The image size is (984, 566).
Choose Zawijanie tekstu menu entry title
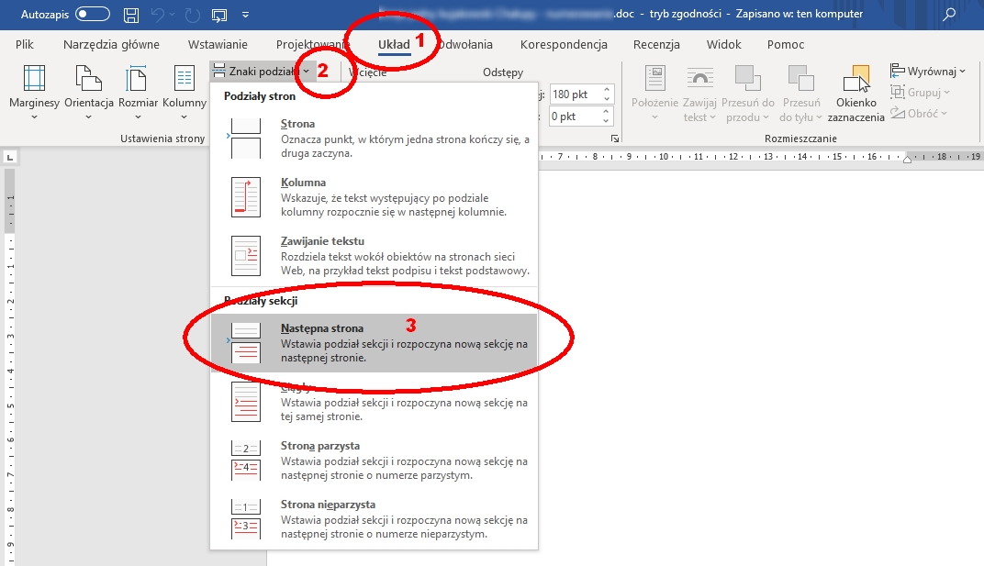tap(322, 241)
